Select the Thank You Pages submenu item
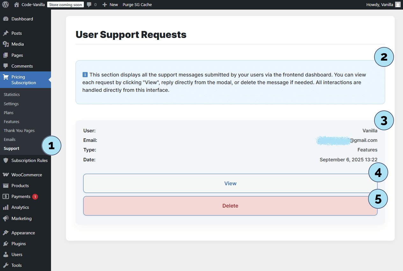Viewport: 403px width, 271px height. click(19, 131)
